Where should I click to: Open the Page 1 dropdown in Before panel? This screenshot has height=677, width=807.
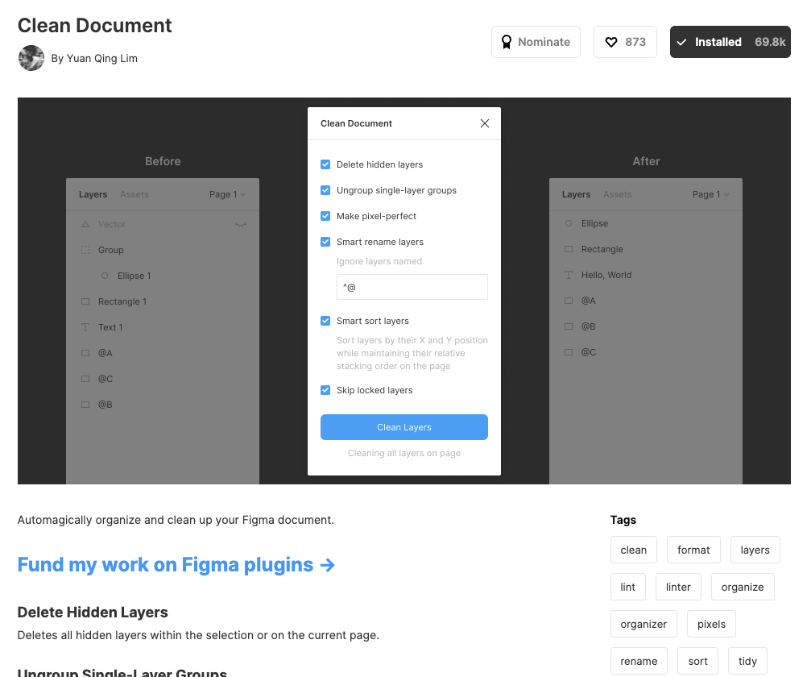[x=226, y=194]
